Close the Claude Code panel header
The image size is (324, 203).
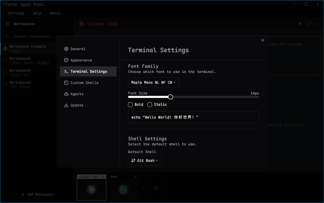(x=317, y=24)
